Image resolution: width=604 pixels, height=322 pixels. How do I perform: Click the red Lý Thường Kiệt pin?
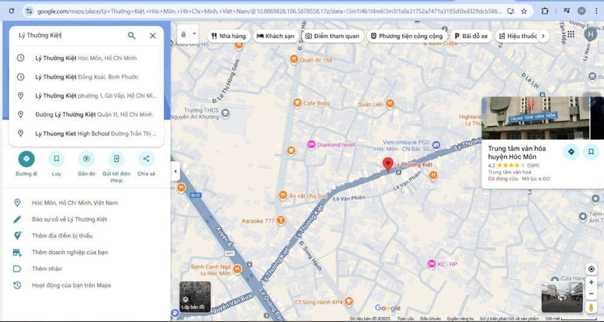(388, 164)
